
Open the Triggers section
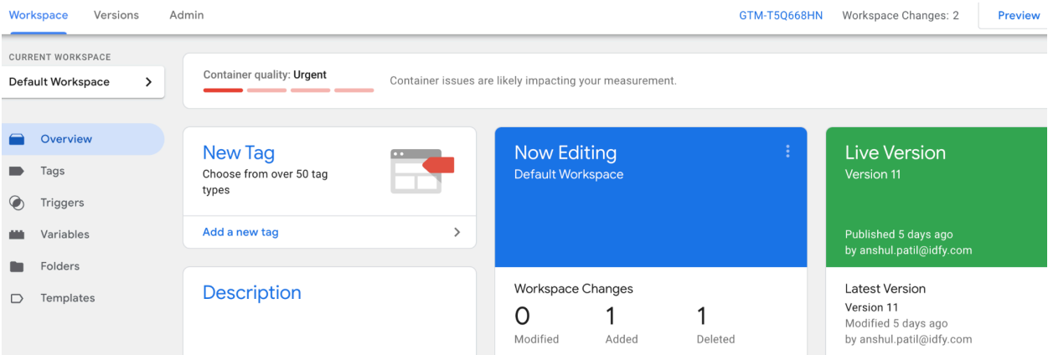pos(83,203)
